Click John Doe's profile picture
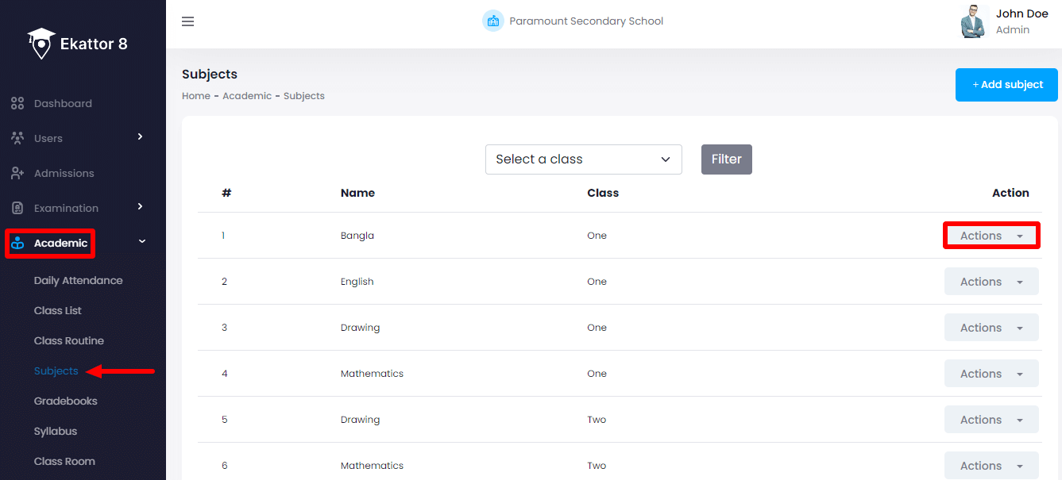 (974, 21)
